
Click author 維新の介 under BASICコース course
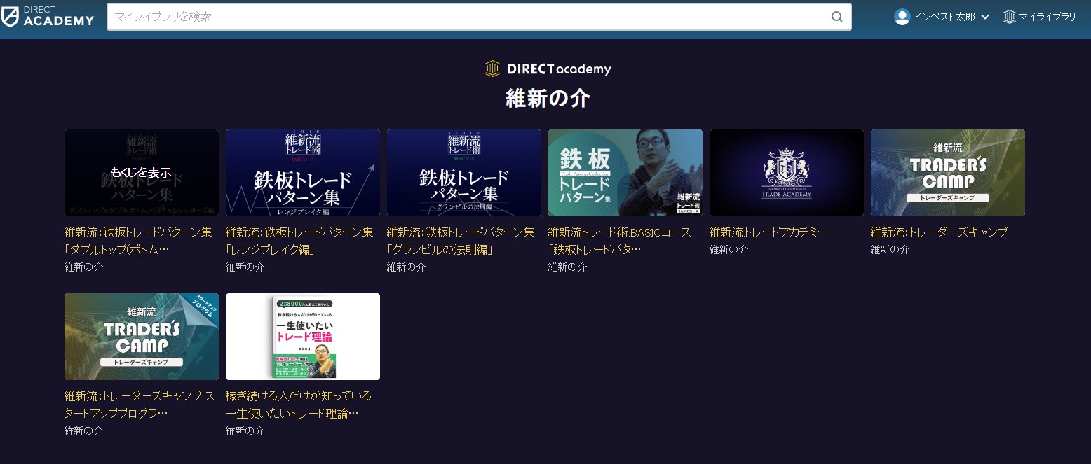[568, 267]
